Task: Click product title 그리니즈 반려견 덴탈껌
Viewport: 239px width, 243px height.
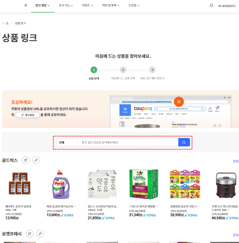Action: (143, 207)
